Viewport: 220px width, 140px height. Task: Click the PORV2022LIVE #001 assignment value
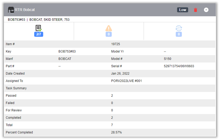[126, 81]
